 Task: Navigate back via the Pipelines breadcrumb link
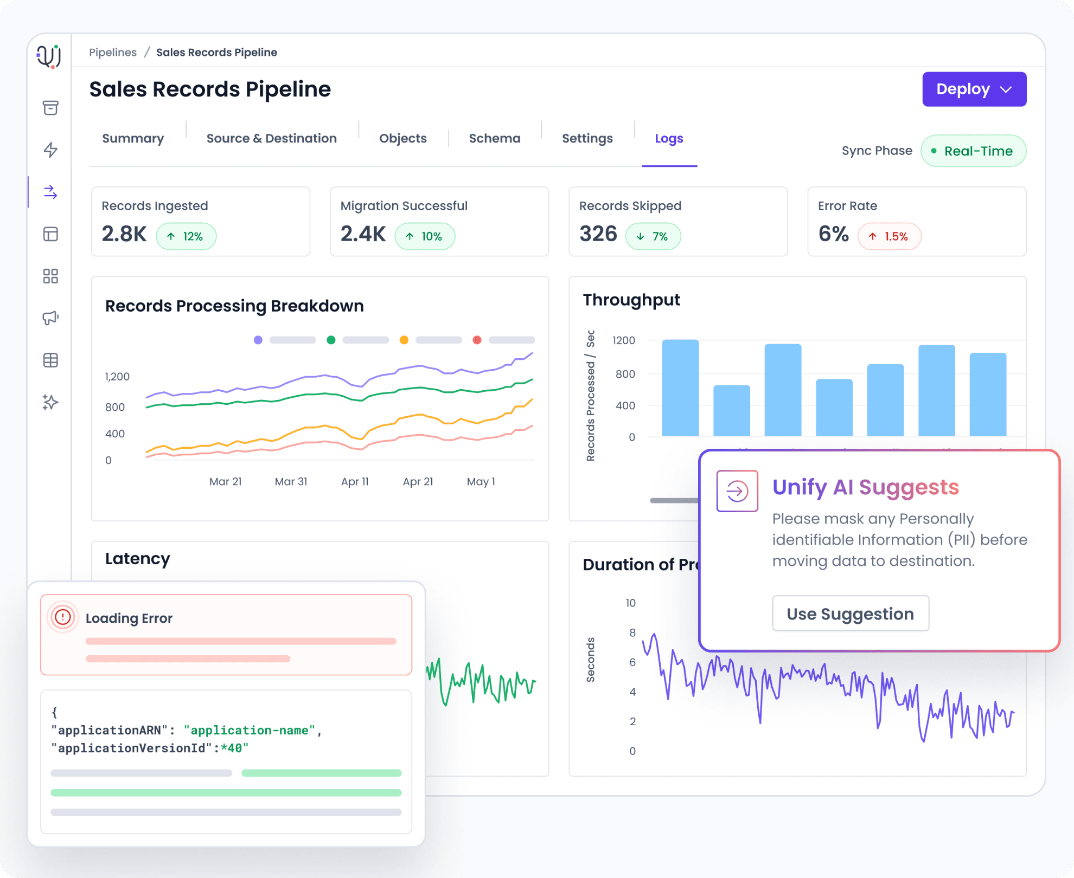(113, 52)
